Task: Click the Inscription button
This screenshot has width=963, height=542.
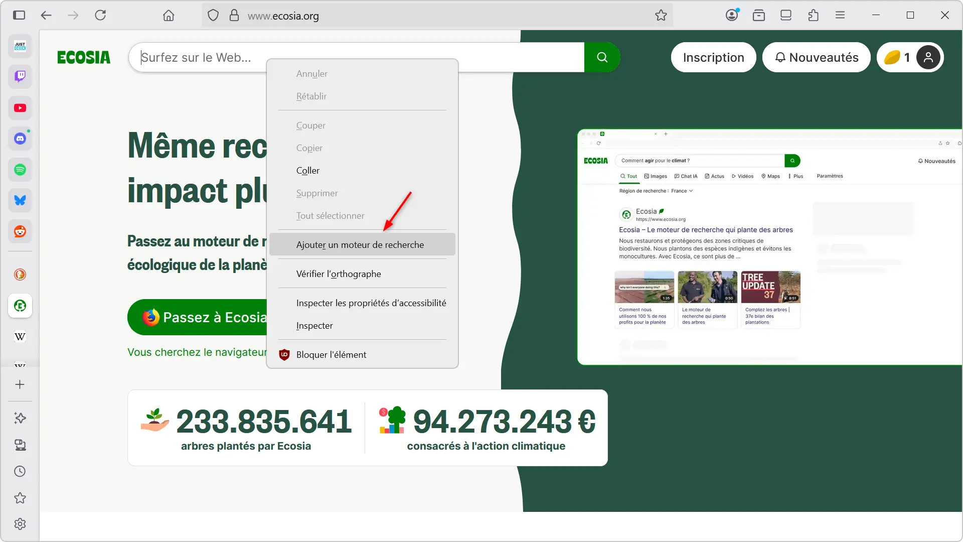Action: coord(713,57)
